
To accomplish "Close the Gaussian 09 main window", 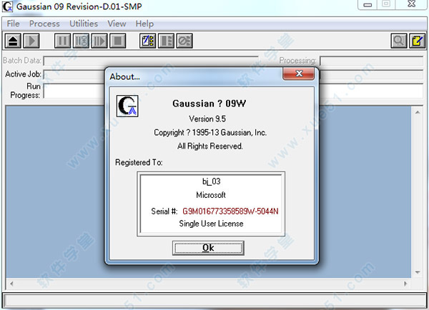I will [412, 4].
